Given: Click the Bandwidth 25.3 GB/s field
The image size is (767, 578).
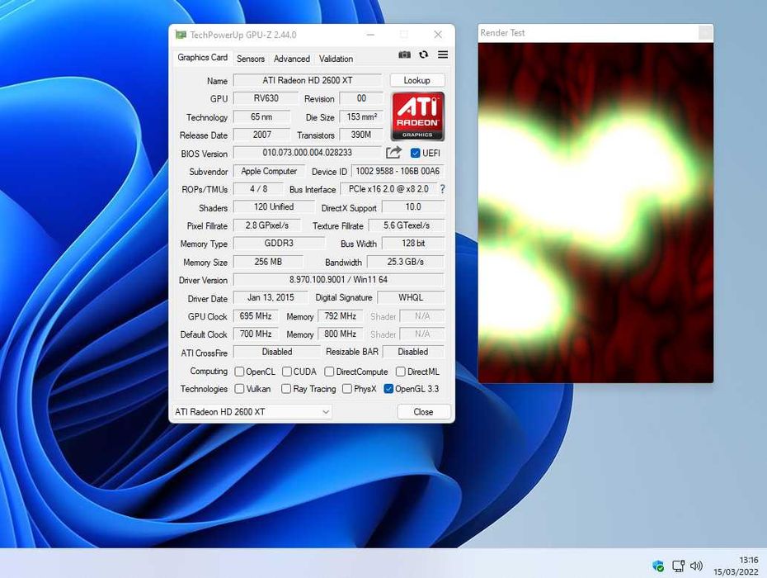Looking at the screenshot, I should [406, 262].
